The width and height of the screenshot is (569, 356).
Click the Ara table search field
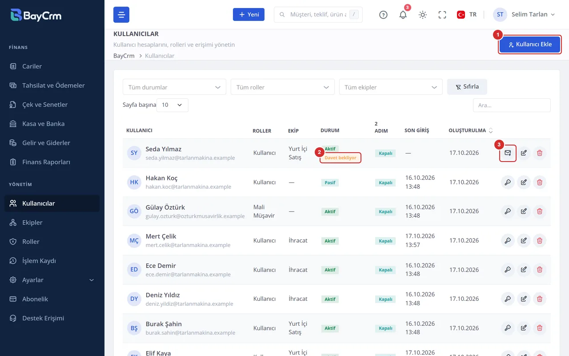(512, 105)
